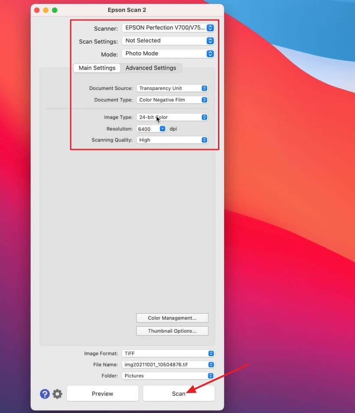The height and width of the screenshot is (413, 355).
Task: Open the Help question mark icon
Action: pos(45,394)
